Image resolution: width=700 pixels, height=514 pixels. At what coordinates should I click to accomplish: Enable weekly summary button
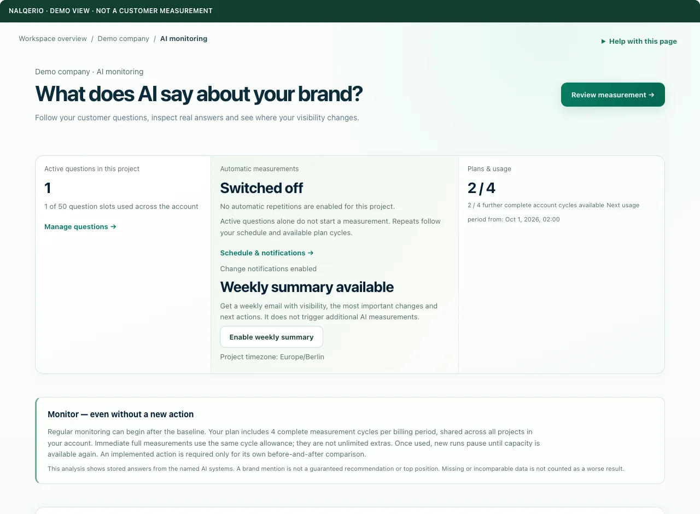271,337
